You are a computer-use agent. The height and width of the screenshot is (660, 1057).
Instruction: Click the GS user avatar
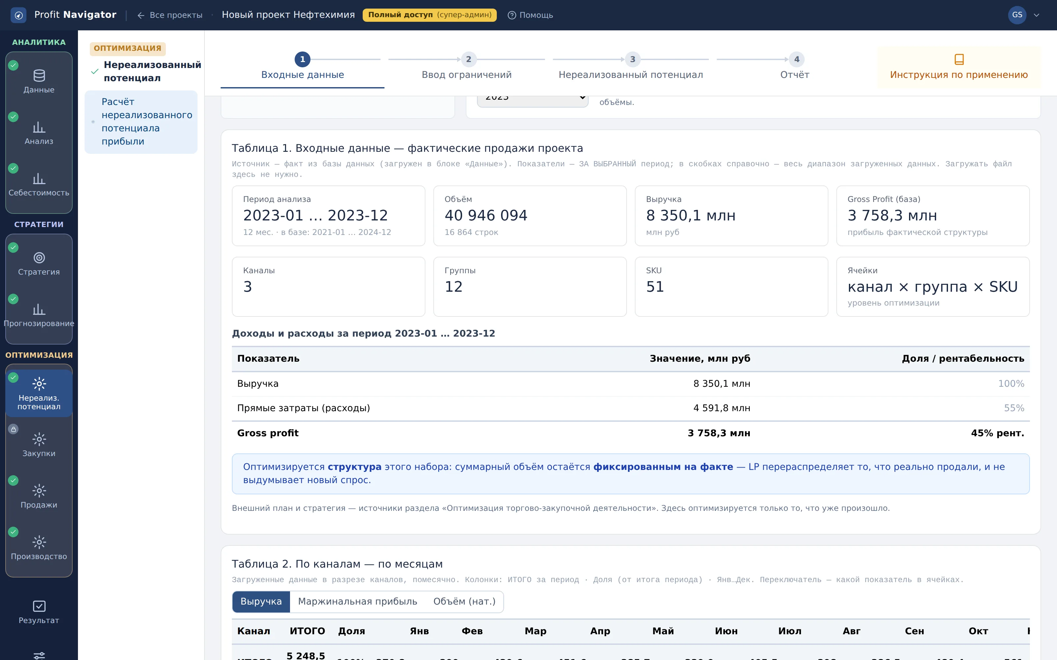(1017, 15)
